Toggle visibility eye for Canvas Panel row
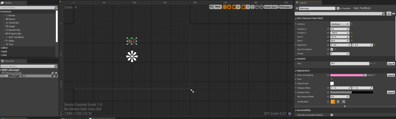 pyautogui.click(x=56, y=73)
